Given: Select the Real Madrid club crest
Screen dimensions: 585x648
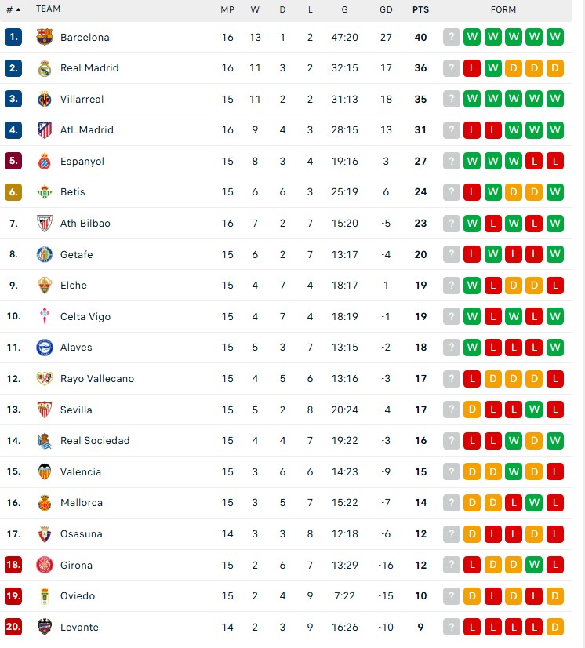Looking at the screenshot, I should pos(46,68).
